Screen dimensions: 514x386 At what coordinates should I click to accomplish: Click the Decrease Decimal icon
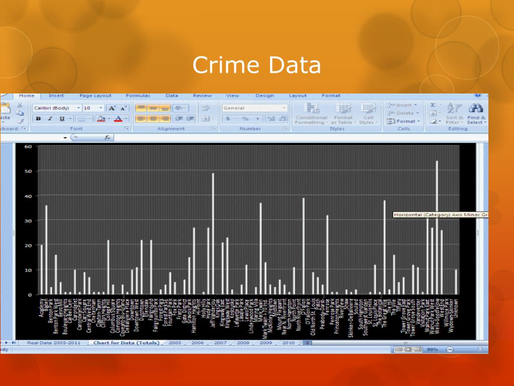point(283,119)
